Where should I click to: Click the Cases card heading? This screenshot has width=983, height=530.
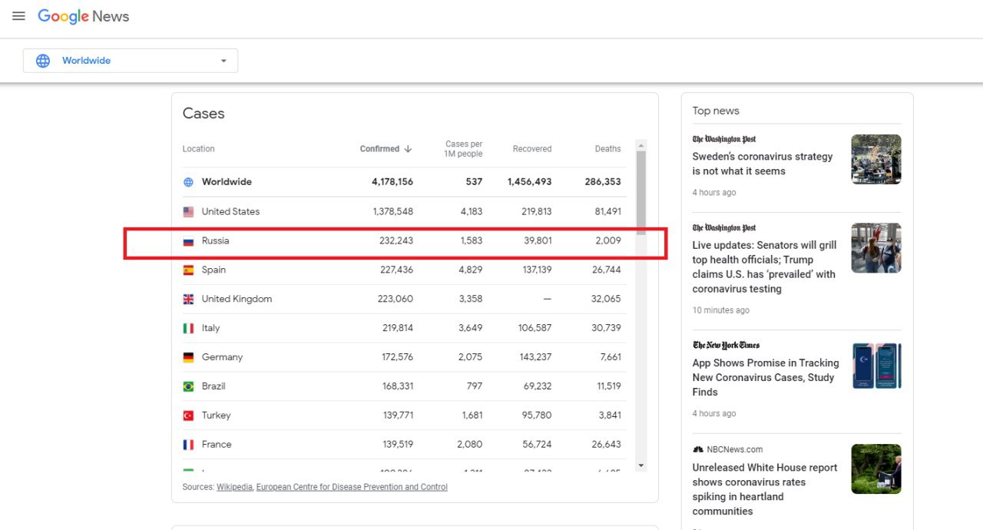[204, 114]
